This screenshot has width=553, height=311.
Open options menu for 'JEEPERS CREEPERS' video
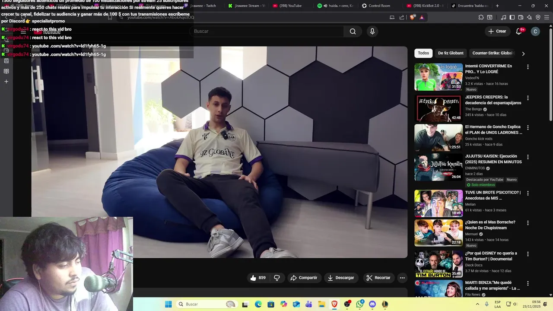point(528,98)
